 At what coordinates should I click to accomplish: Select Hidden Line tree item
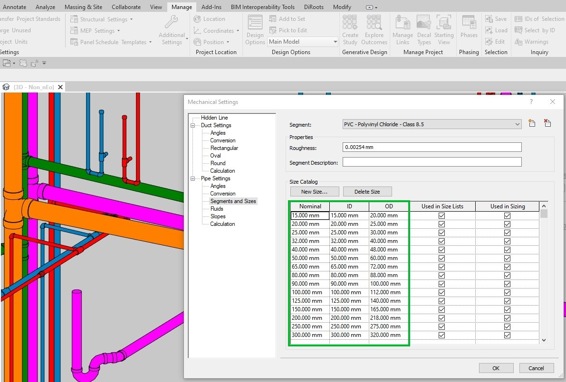[214, 118]
